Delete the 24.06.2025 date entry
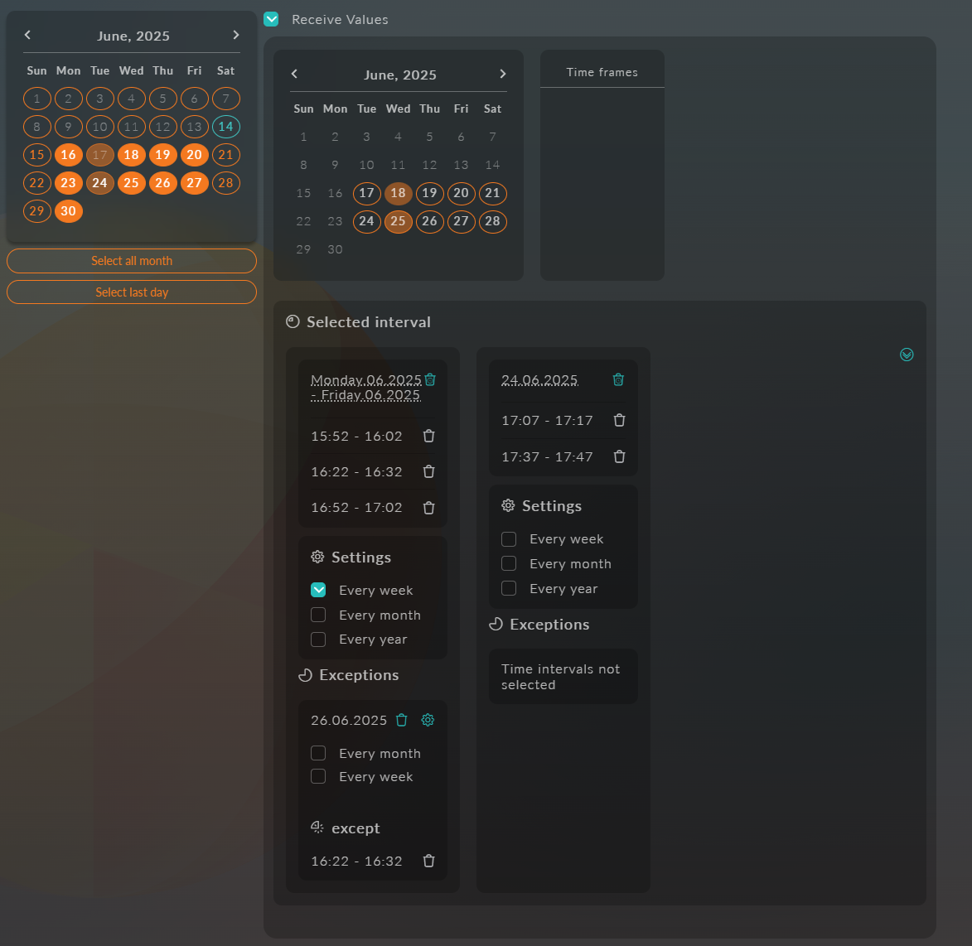This screenshot has width=972, height=946. tap(617, 379)
